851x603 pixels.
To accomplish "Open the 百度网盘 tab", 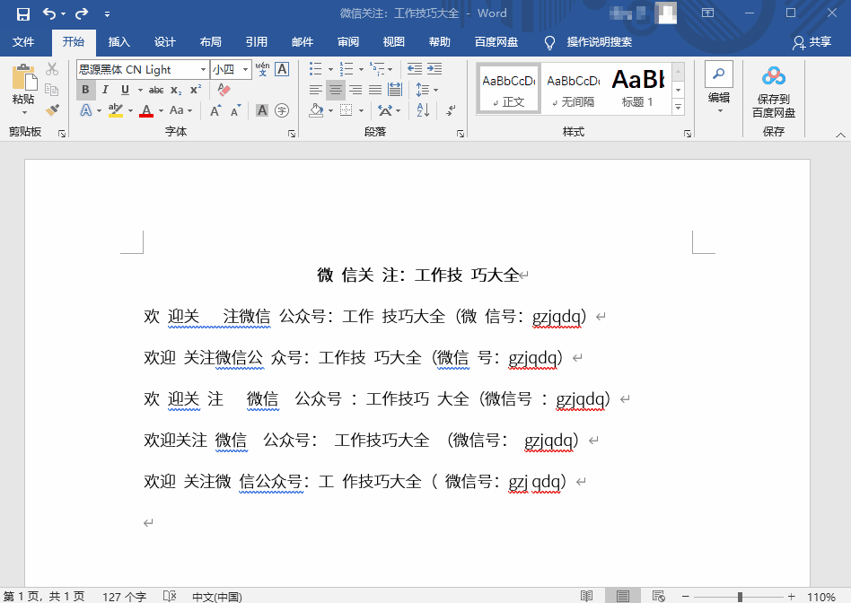I will click(496, 42).
